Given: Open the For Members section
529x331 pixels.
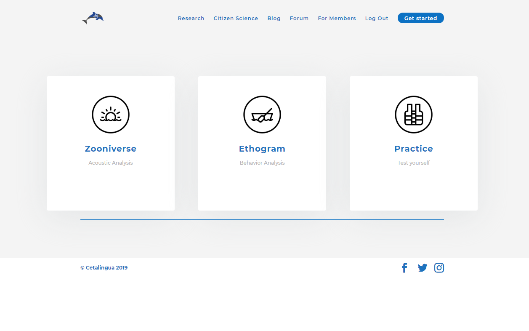Looking at the screenshot, I should (x=337, y=18).
